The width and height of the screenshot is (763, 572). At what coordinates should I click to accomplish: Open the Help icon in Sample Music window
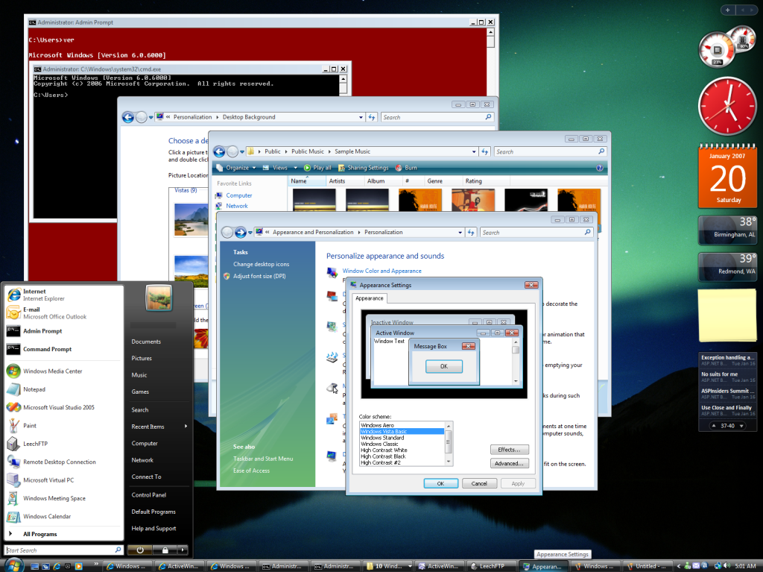[x=600, y=168]
